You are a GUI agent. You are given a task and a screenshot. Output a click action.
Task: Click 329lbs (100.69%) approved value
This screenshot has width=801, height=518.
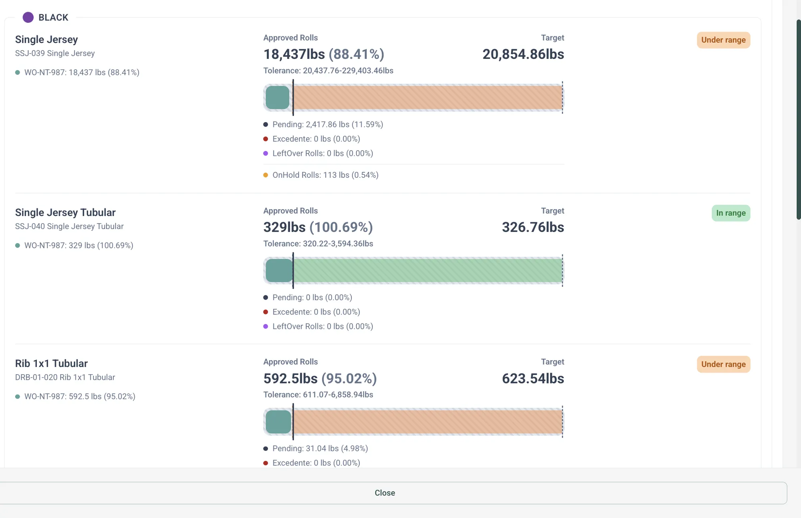point(318,227)
